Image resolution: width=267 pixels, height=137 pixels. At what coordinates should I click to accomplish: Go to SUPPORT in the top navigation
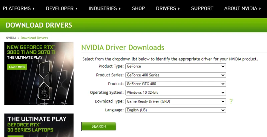pyautogui.click(x=202, y=8)
